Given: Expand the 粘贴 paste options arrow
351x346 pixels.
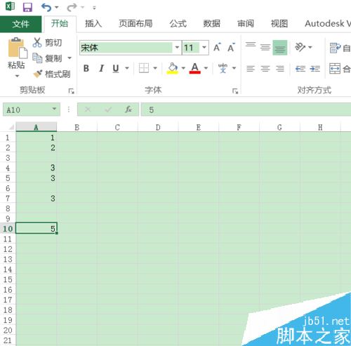Looking at the screenshot, I should tap(17, 76).
